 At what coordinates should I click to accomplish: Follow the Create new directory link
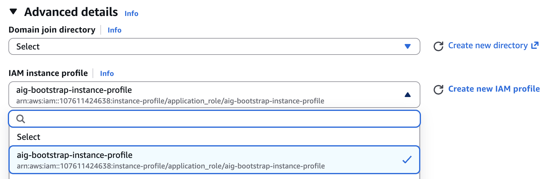point(488,46)
